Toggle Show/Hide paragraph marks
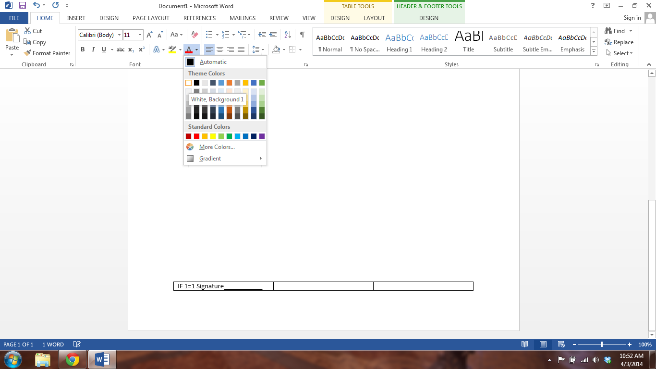 coord(302,35)
